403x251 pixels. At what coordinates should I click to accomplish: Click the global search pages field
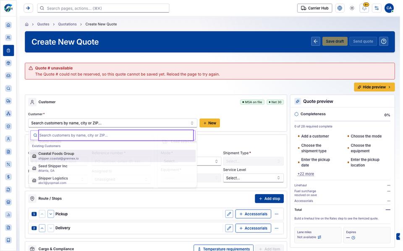(x=103, y=8)
